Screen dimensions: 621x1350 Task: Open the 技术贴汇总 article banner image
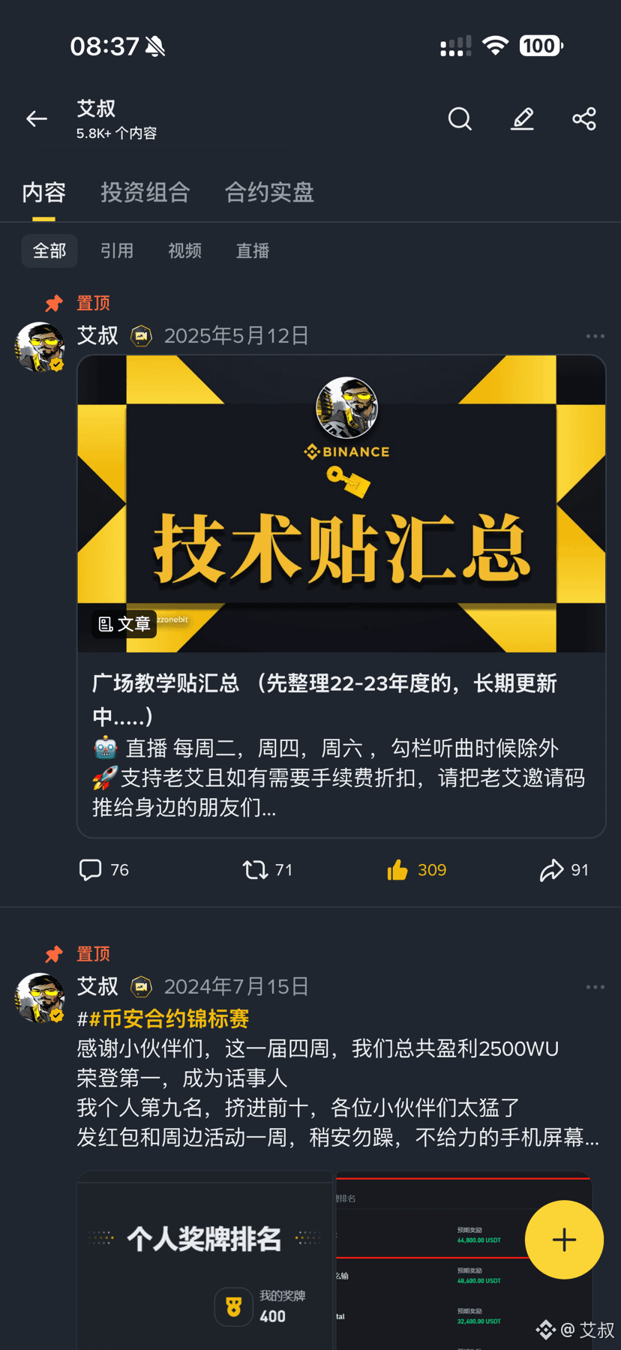point(341,503)
